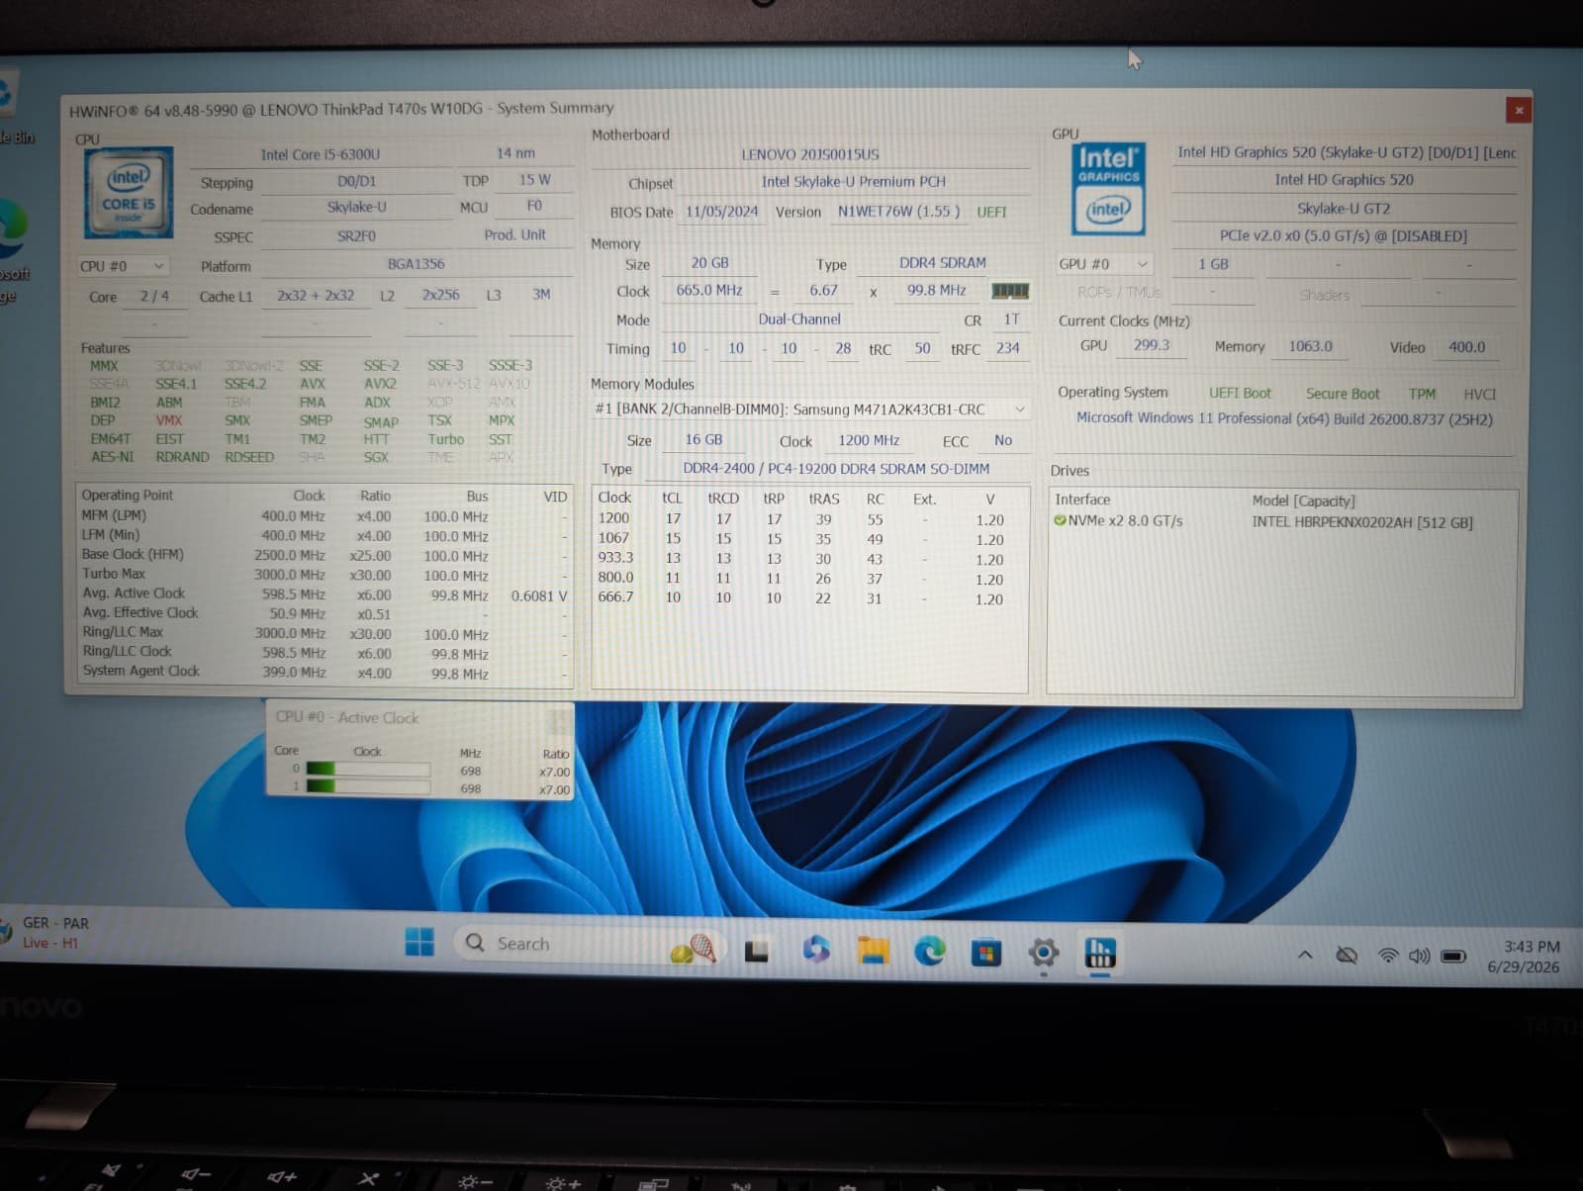The image size is (1583, 1191).
Task: Show hidden tray icons chevron
Action: pyautogui.click(x=1305, y=955)
